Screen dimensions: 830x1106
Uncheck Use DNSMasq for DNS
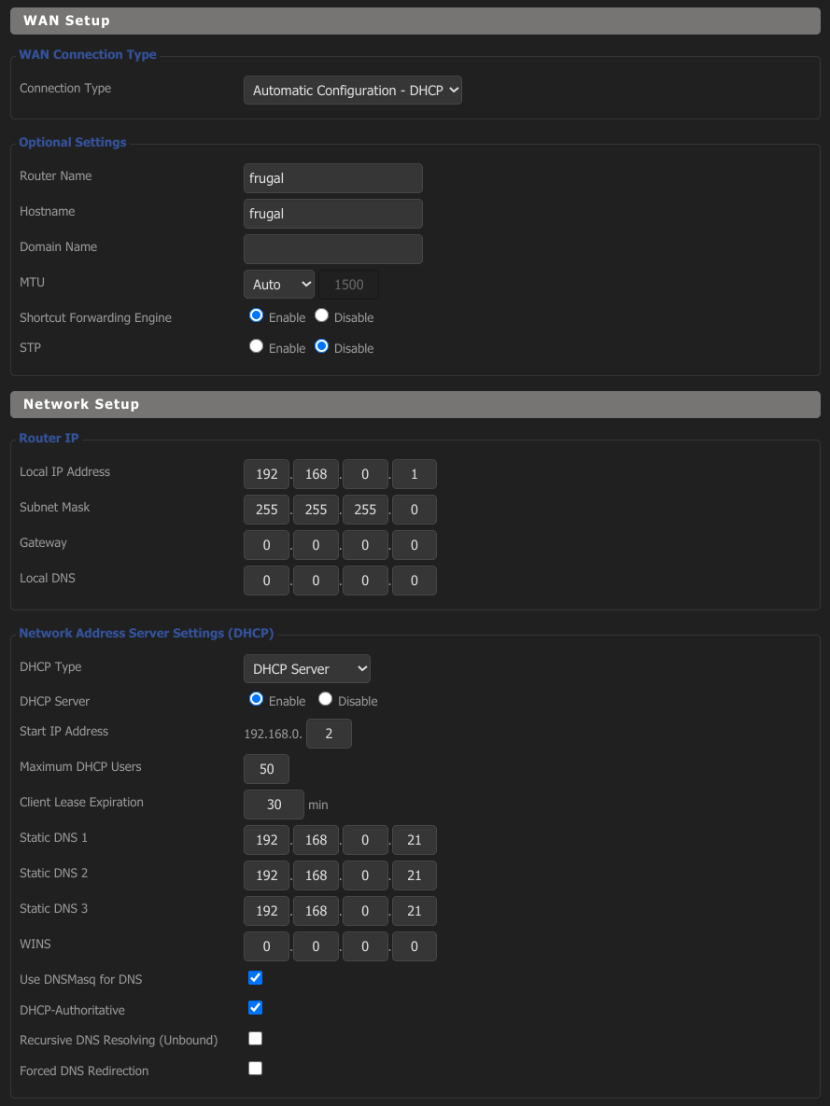256,978
